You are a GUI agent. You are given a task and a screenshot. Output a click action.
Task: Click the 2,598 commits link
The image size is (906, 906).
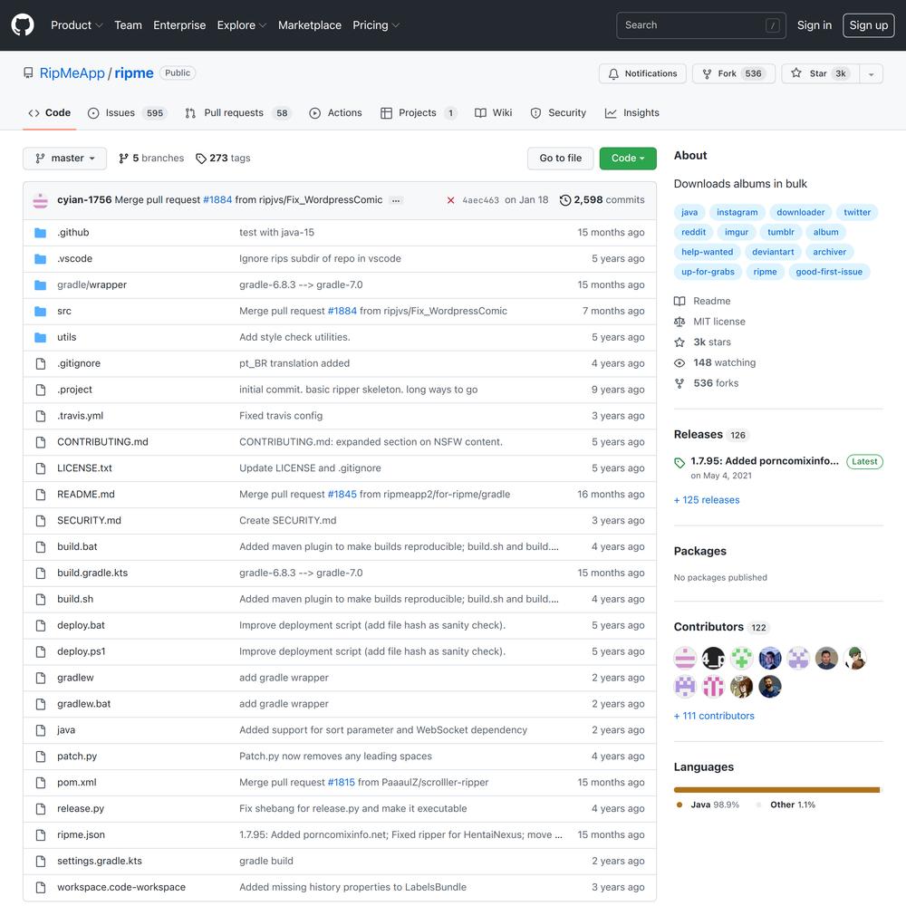pos(602,200)
